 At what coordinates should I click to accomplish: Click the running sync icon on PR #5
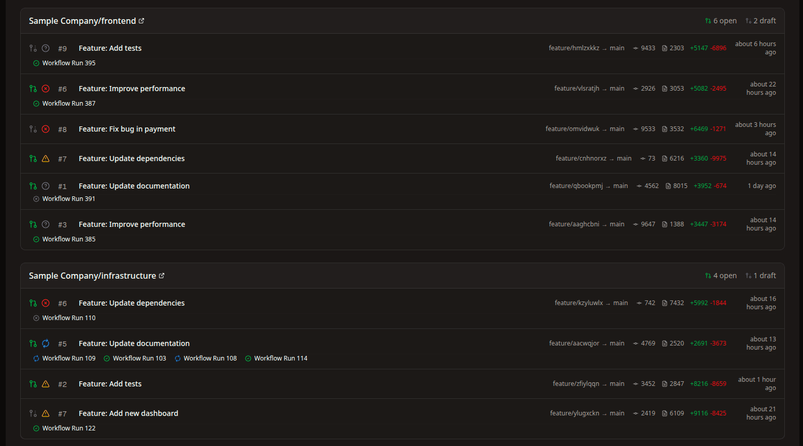point(46,343)
